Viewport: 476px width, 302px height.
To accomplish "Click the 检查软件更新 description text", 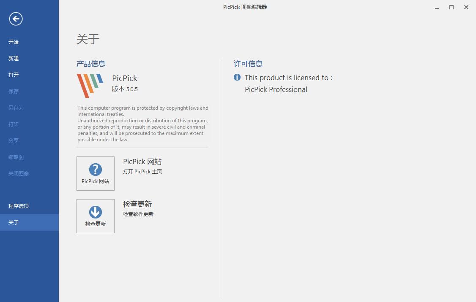I will coord(138,214).
